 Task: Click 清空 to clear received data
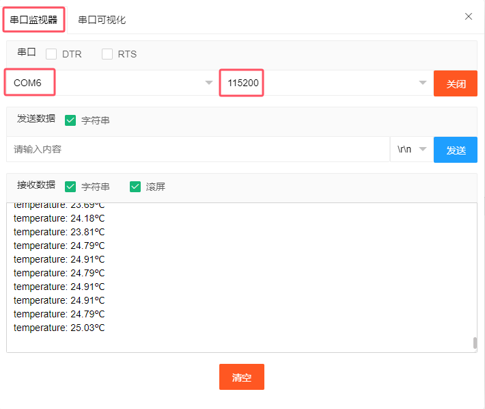242,377
